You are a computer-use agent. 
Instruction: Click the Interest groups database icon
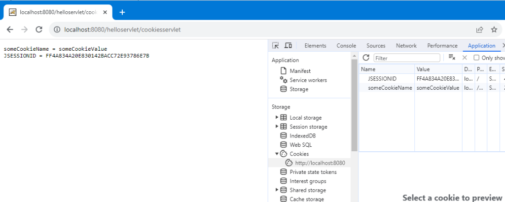[284, 181]
